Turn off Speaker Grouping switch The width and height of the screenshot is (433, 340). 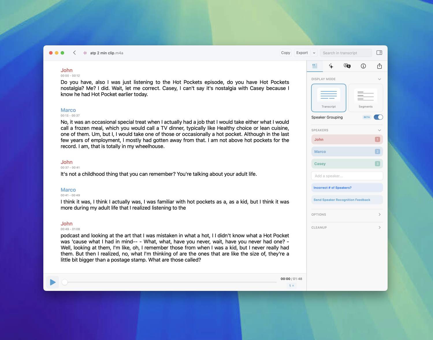pyautogui.click(x=378, y=117)
